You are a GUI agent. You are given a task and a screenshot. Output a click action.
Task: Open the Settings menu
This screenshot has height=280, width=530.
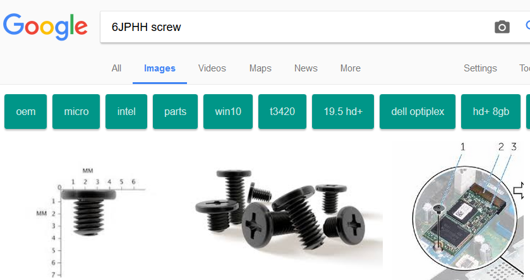tap(480, 68)
